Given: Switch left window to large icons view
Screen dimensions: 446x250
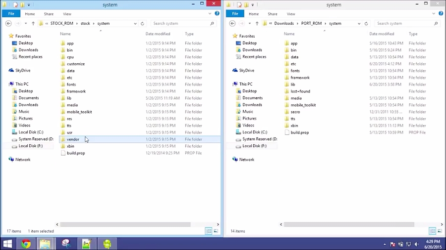Looking at the screenshot, I should 216,231.
